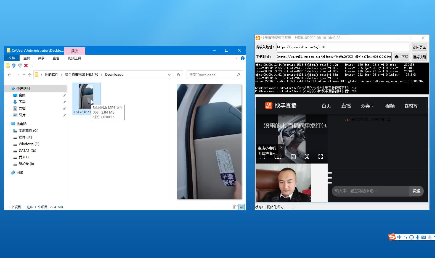Open the emoji smiley on IME bar
The width and height of the screenshot is (435, 258).
tap(412, 237)
